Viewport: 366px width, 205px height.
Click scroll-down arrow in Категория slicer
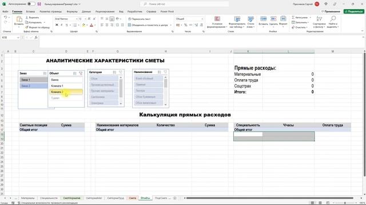coord(121,104)
